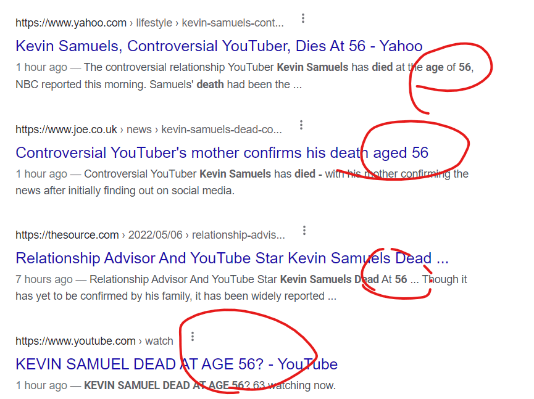
Task: Open "Kevin Samuels, Controversial YouTuber, Dies At 56" link
Action: (219, 46)
